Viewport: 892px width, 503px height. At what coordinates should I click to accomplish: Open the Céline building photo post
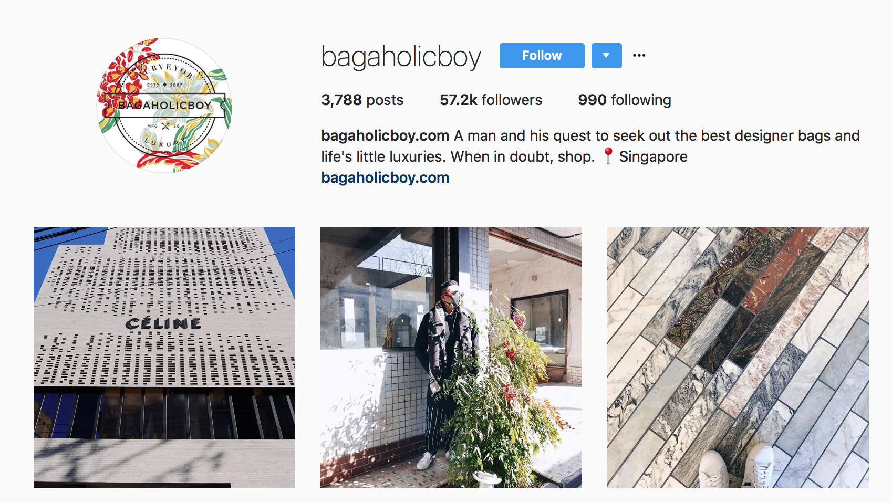coord(164,358)
